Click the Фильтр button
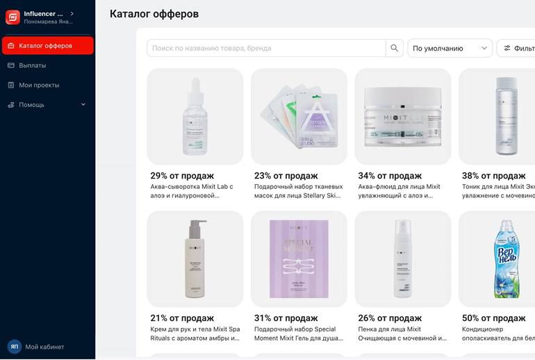 pos(516,48)
